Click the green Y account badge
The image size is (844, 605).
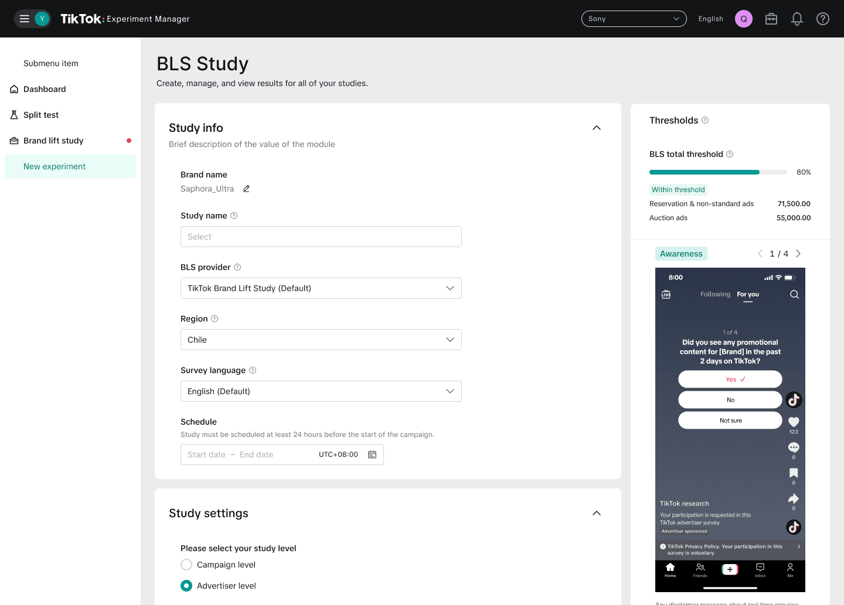42,19
